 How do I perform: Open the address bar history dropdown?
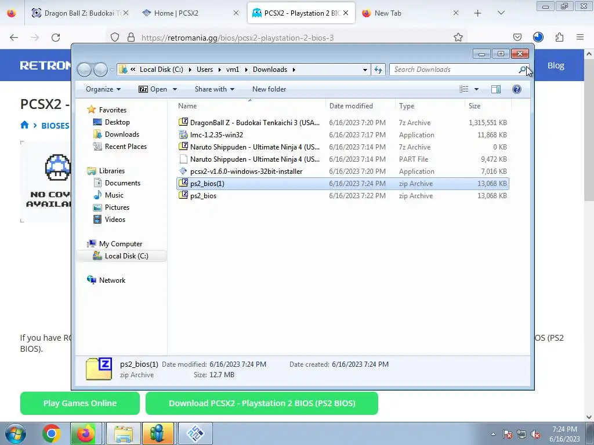(365, 70)
